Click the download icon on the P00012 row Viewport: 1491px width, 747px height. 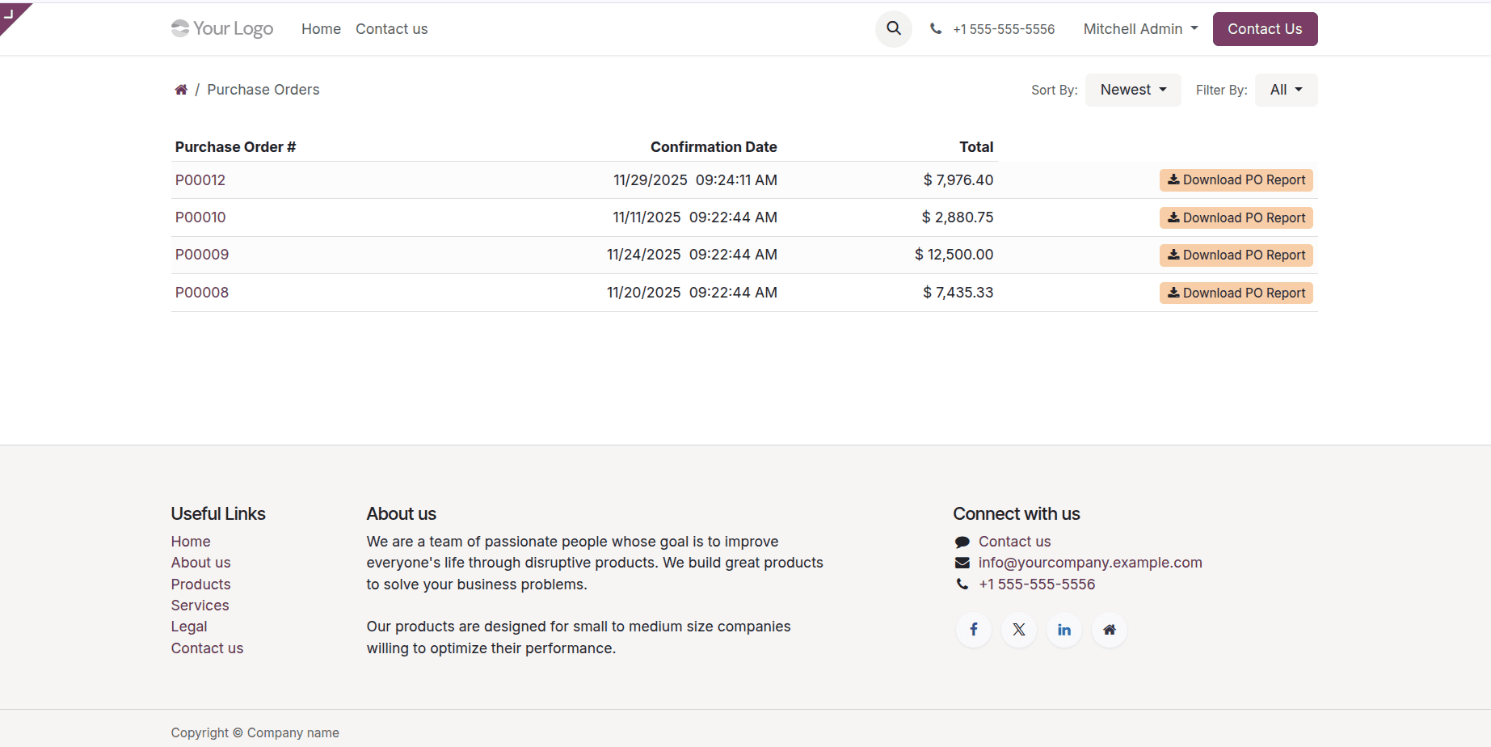1173,179
